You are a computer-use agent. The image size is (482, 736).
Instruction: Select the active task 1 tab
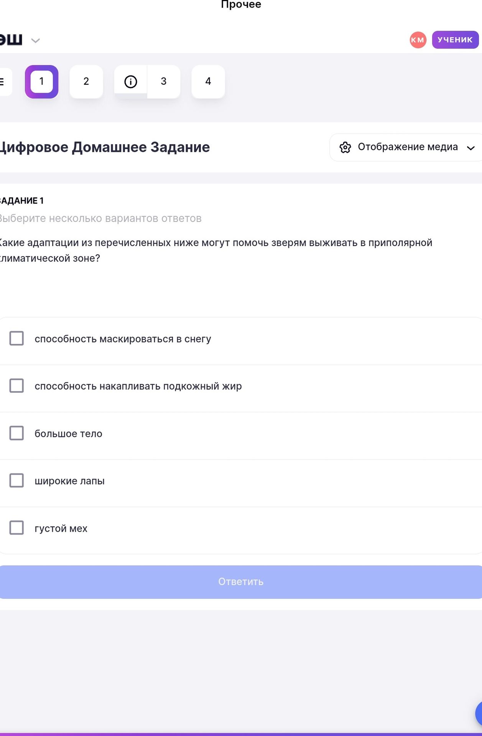point(42,82)
